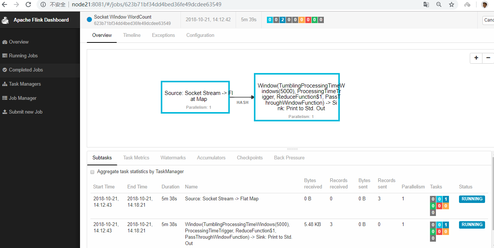Click the panel resize divider handle
This screenshot has width=494, height=248.
point(292,149)
